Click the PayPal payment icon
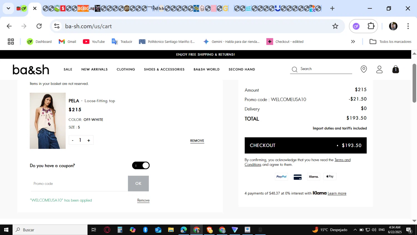The width and height of the screenshot is (417, 235). [281, 177]
